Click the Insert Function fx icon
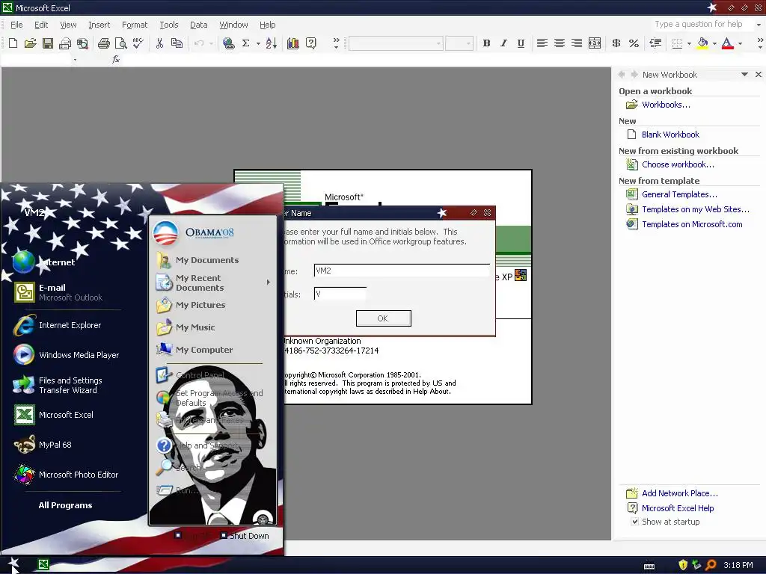Viewport: 766px width, 574px height. pyautogui.click(x=116, y=59)
